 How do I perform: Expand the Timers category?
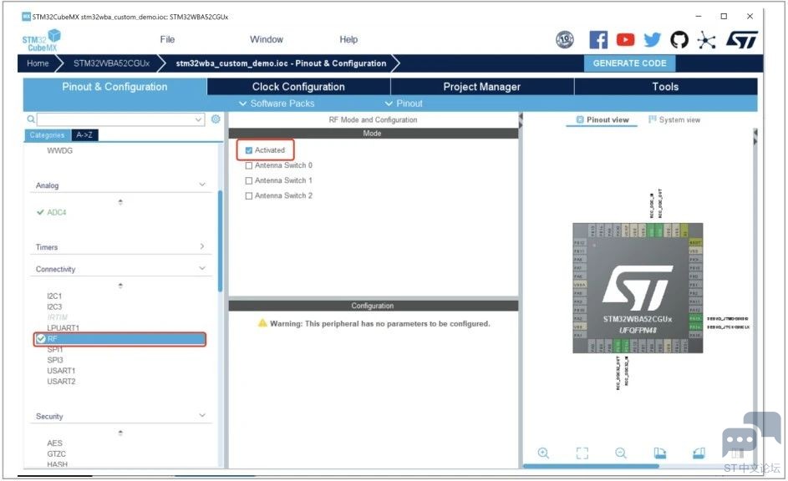point(202,246)
